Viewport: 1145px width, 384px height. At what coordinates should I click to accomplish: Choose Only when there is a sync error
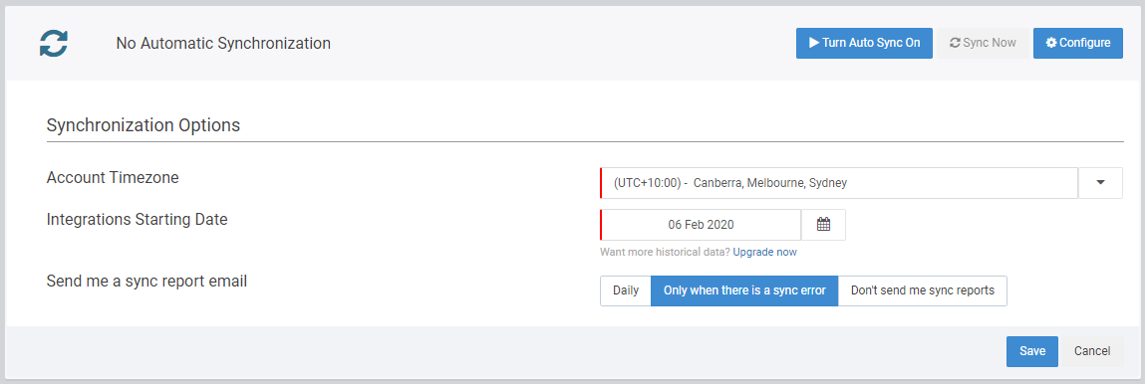point(744,290)
